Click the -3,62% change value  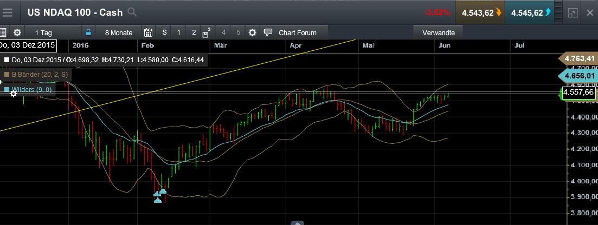point(437,12)
